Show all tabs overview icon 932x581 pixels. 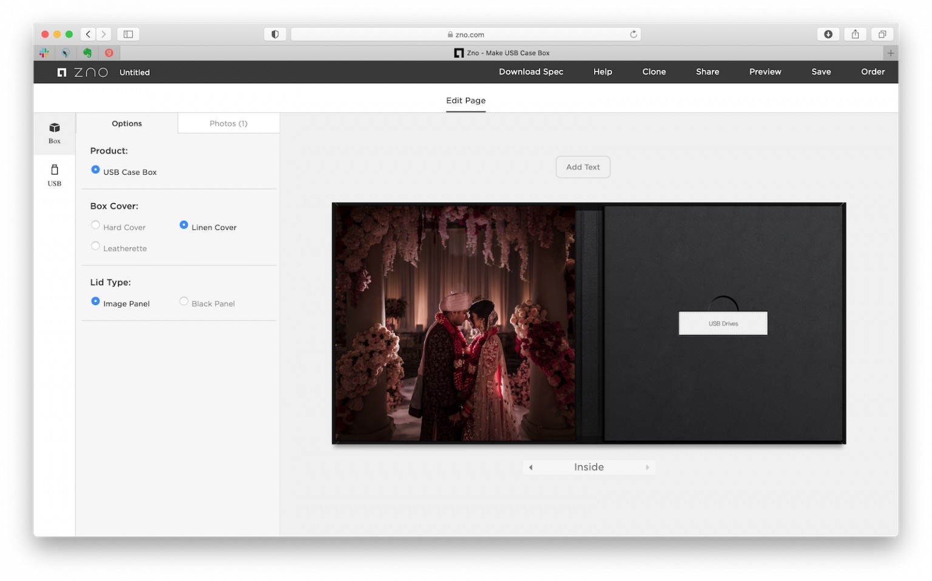point(882,35)
